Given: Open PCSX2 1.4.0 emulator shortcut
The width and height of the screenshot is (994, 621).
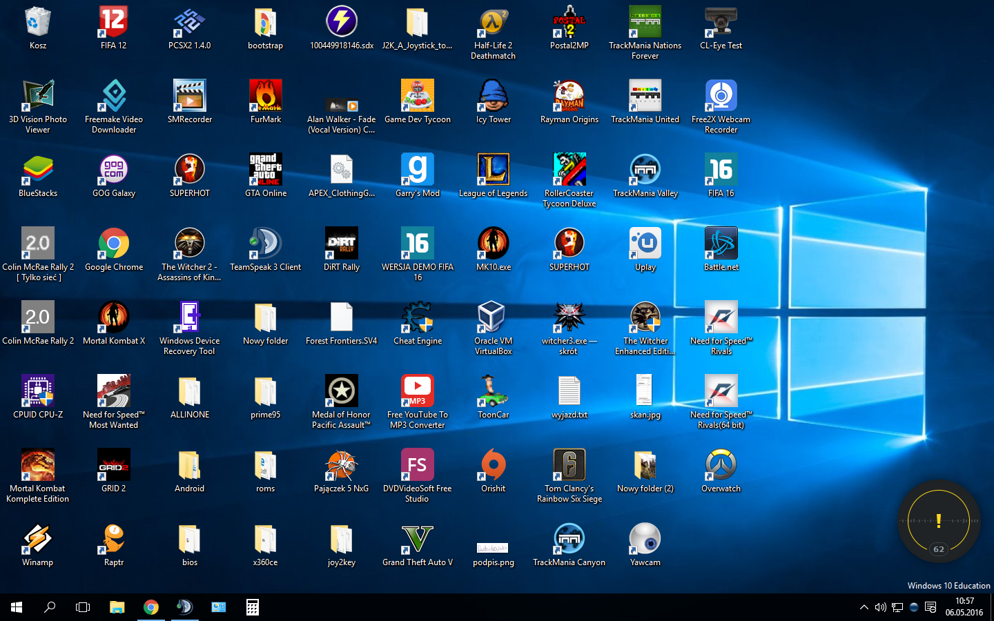Looking at the screenshot, I should pyautogui.click(x=190, y=22).
